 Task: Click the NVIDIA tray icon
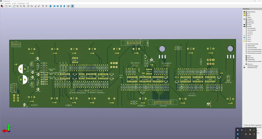(242, 134)
